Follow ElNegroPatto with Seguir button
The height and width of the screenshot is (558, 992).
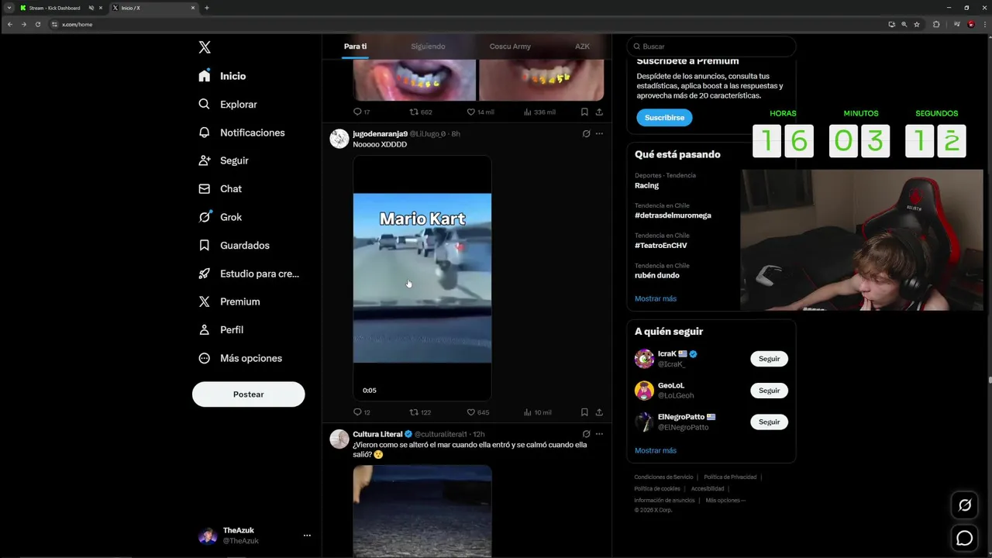(x=769, y=422)
